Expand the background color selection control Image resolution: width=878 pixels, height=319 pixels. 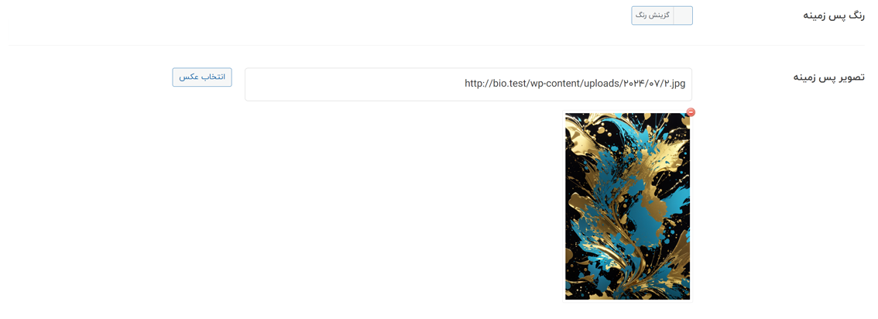(x=662, y=15)
